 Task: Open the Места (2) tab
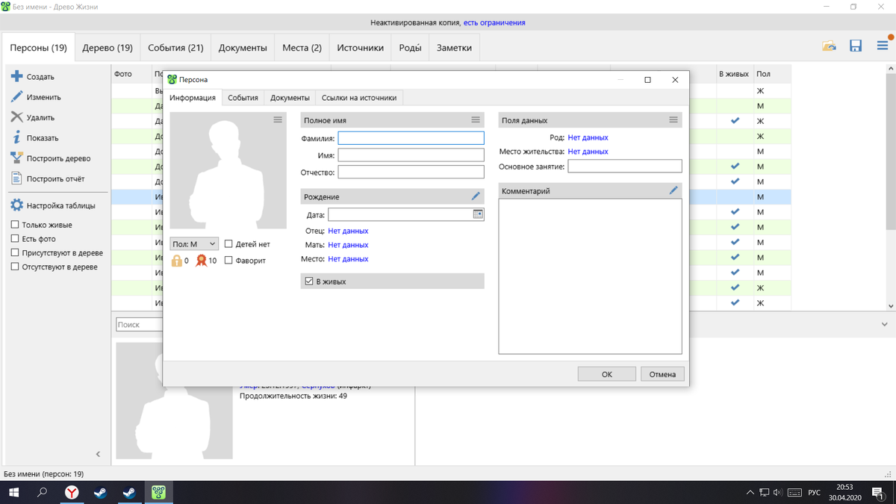pyautogui.click(x=302, y=48)
